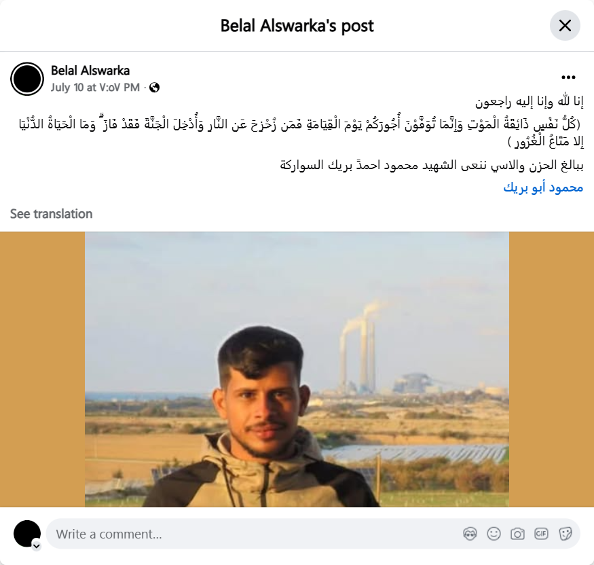
Task: Close the Belal Alswarka's post dialog
Action: 565,26
